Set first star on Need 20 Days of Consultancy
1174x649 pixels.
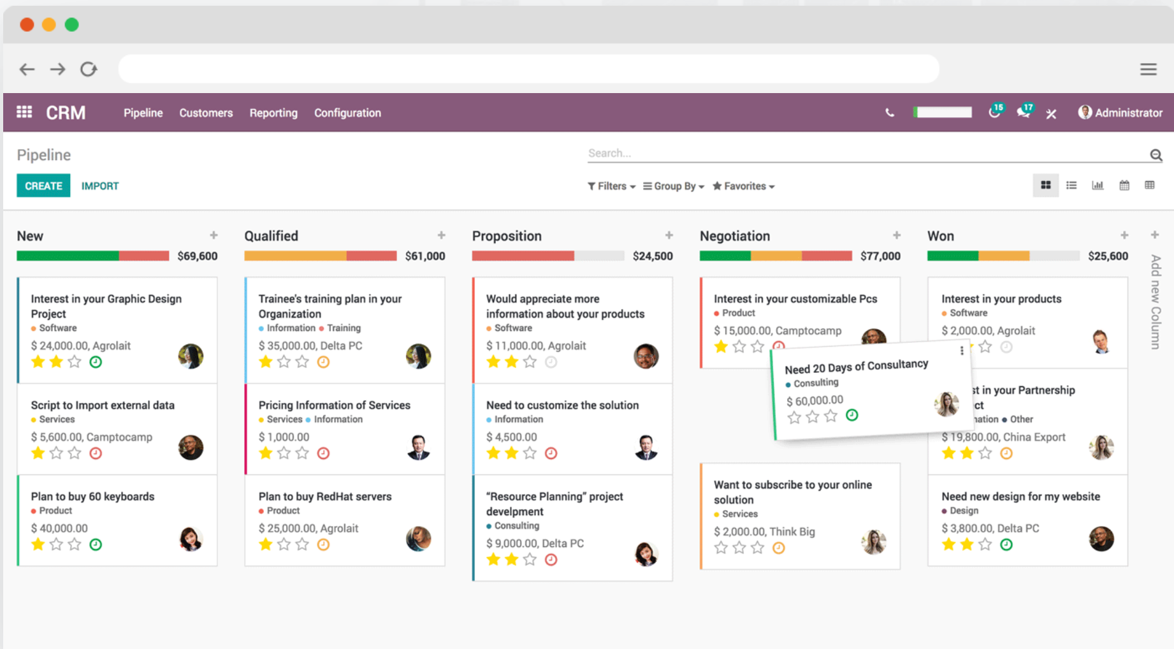pos(794,418)
